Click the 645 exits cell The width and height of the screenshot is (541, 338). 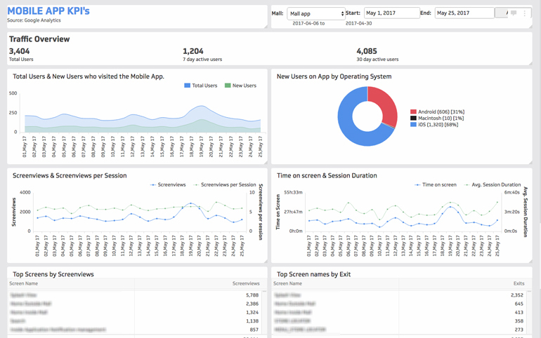(x=519, y=304)
